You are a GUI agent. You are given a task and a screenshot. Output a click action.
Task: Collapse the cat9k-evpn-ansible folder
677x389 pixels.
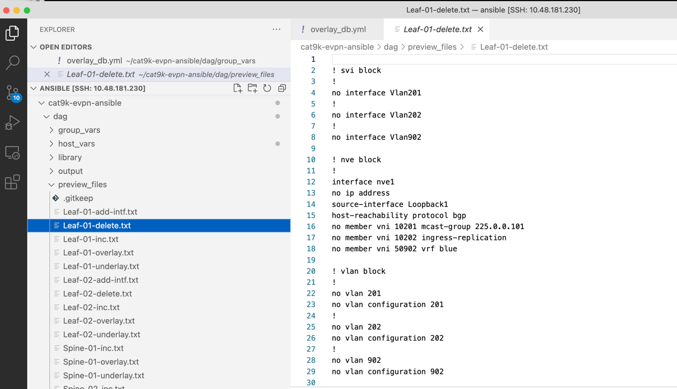tap(42, 103)
